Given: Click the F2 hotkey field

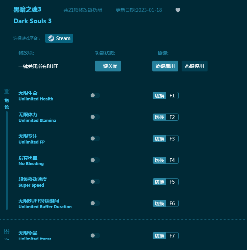Looking at the screenshot, I should point(172,117).
